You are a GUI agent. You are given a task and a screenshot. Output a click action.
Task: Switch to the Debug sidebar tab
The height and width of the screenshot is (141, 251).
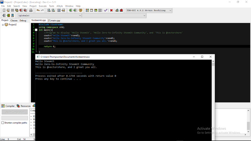tap(23, 20)
